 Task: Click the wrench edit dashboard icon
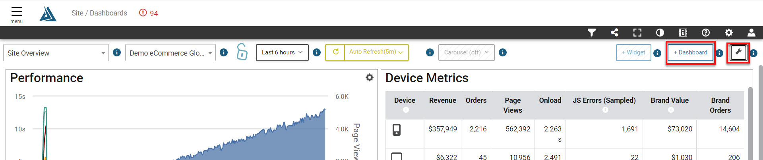point(738,52)
